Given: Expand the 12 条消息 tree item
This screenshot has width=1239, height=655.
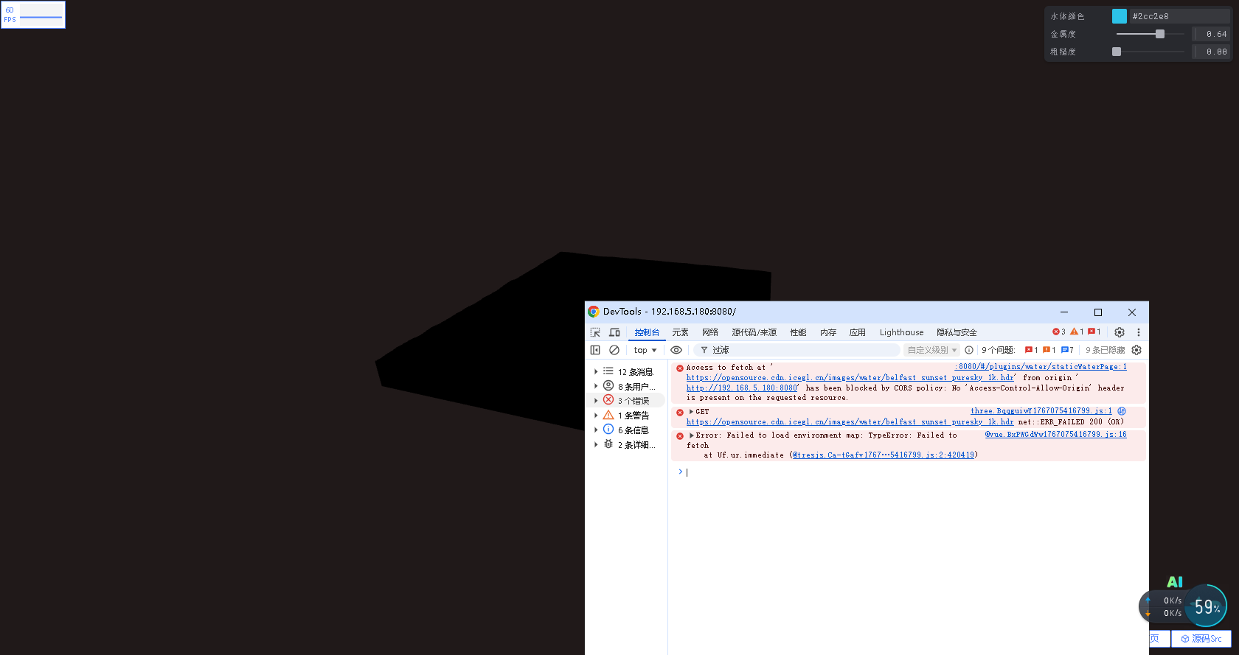Looking at the screenshot, I should click(x=596, y=372).
